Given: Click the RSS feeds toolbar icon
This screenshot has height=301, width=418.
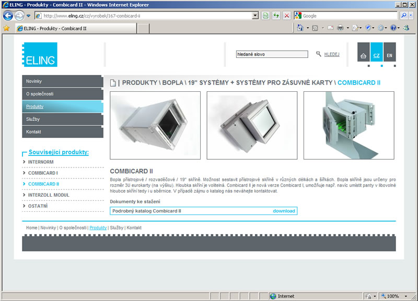Looking at the screenshot, I should pos(316,28).
